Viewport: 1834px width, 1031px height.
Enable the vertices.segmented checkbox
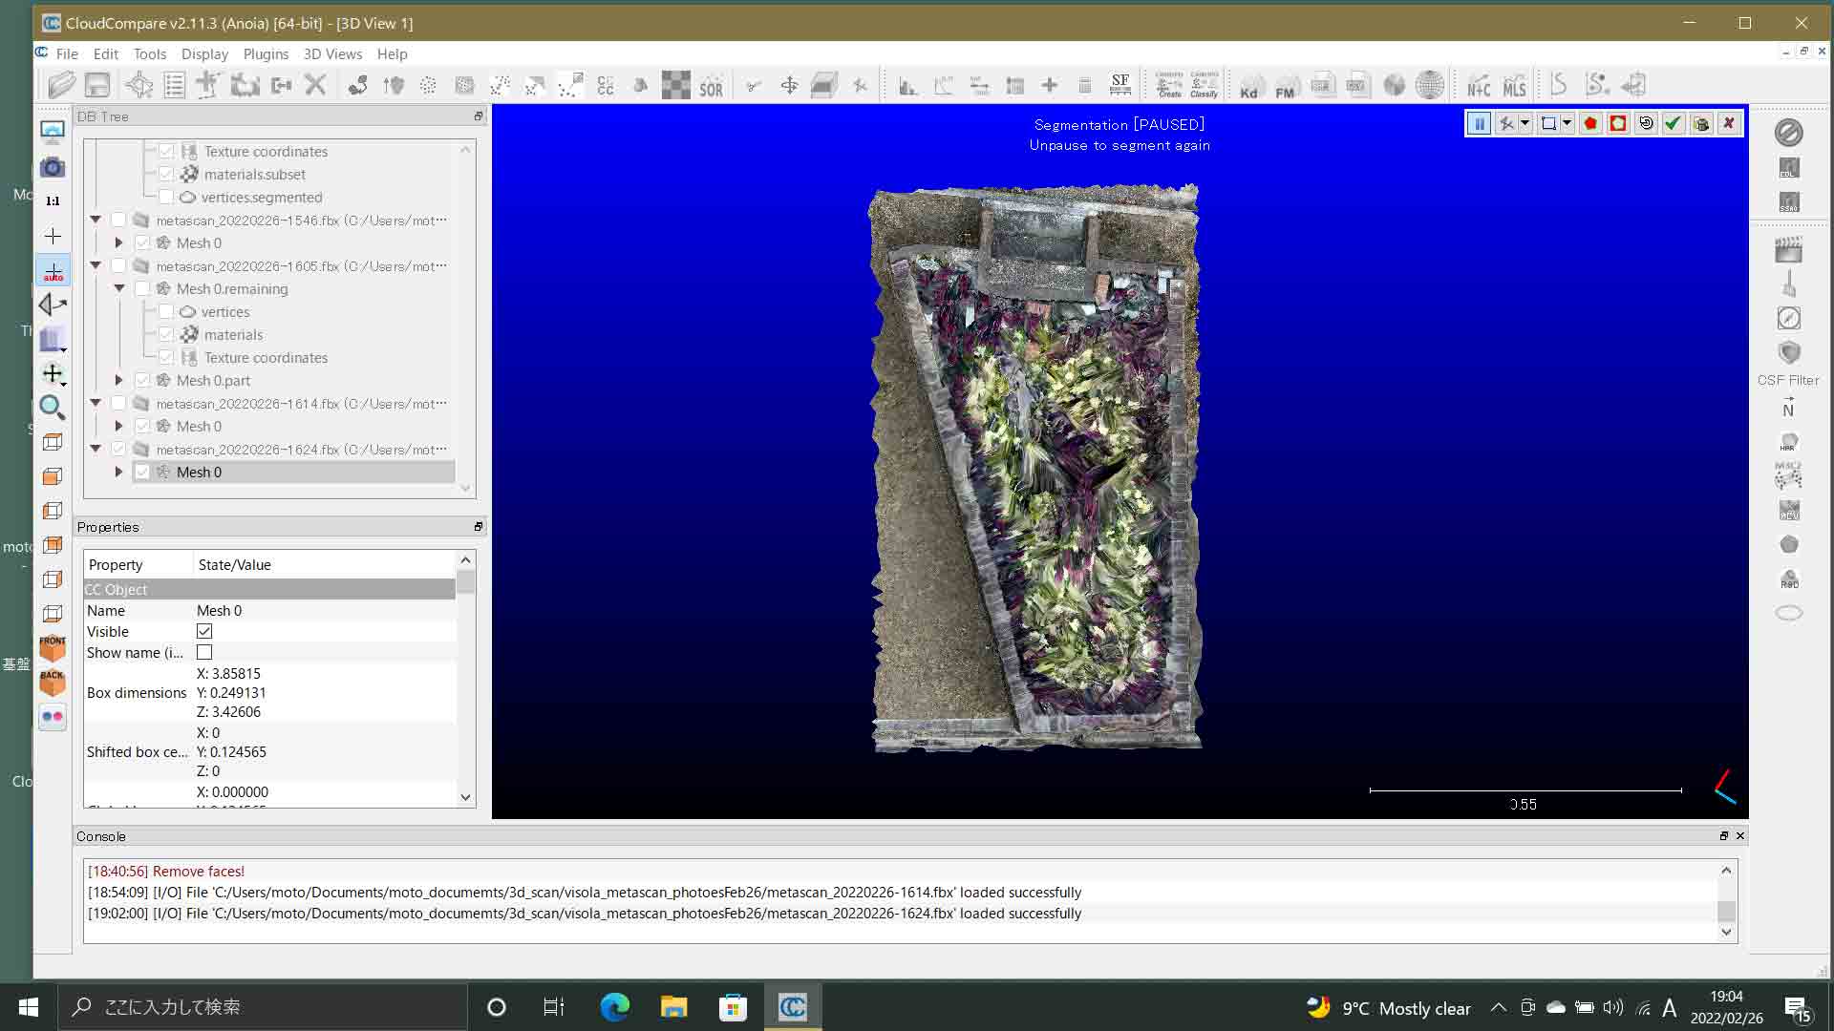(166, 197)
